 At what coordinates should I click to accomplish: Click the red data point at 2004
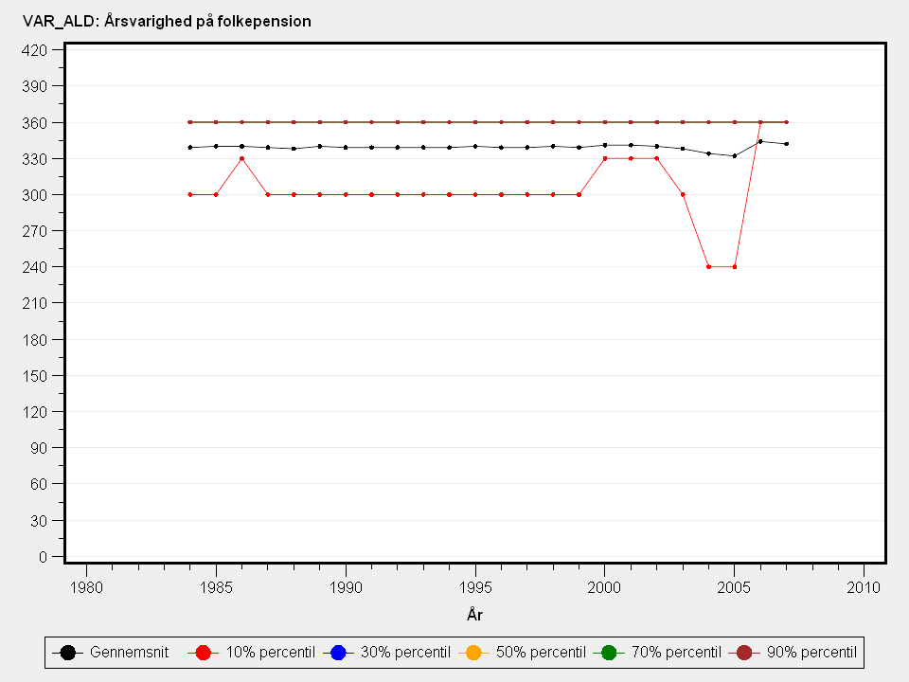708,267
